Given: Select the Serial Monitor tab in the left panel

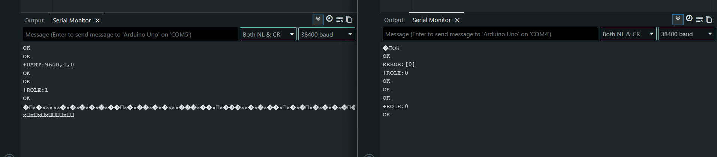Looking at the screenshot, I should tap(72, 21).
